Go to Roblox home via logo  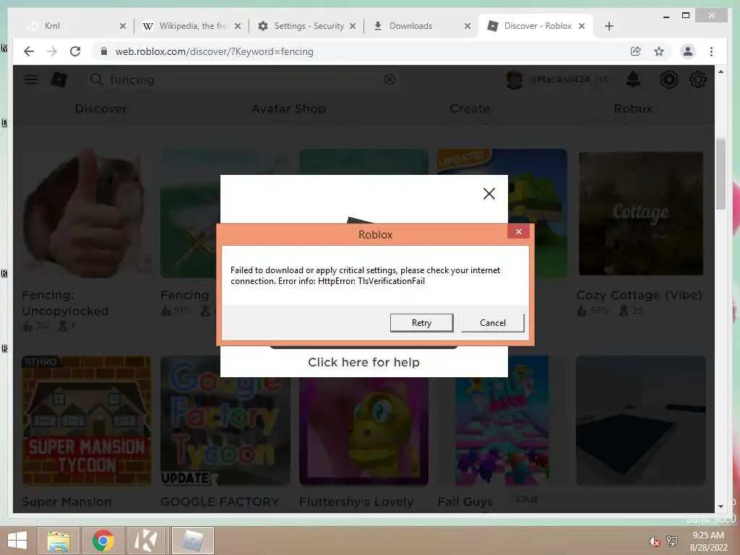pos(59,79)
